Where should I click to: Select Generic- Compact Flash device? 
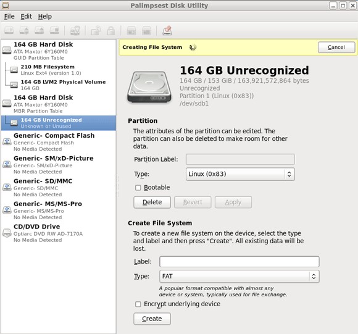pos(59,142)
